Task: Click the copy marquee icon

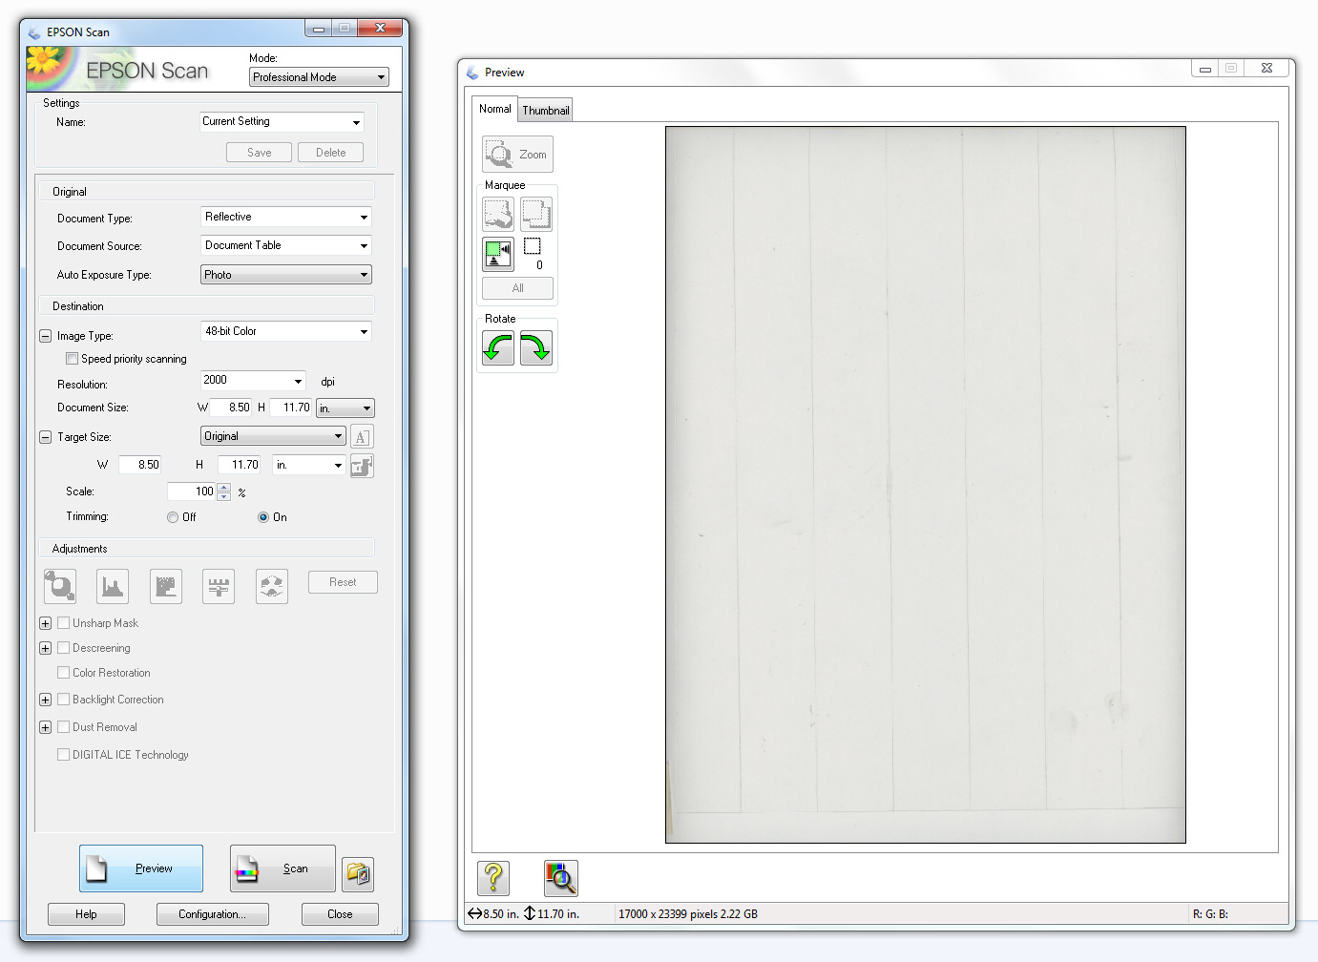Action: 536,214
